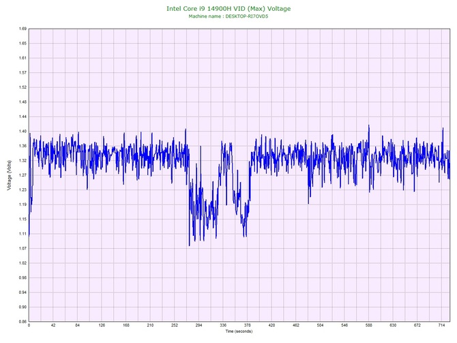Click the 1.44 y-axis tick label
457x343 pixels.
pos(23,117)
